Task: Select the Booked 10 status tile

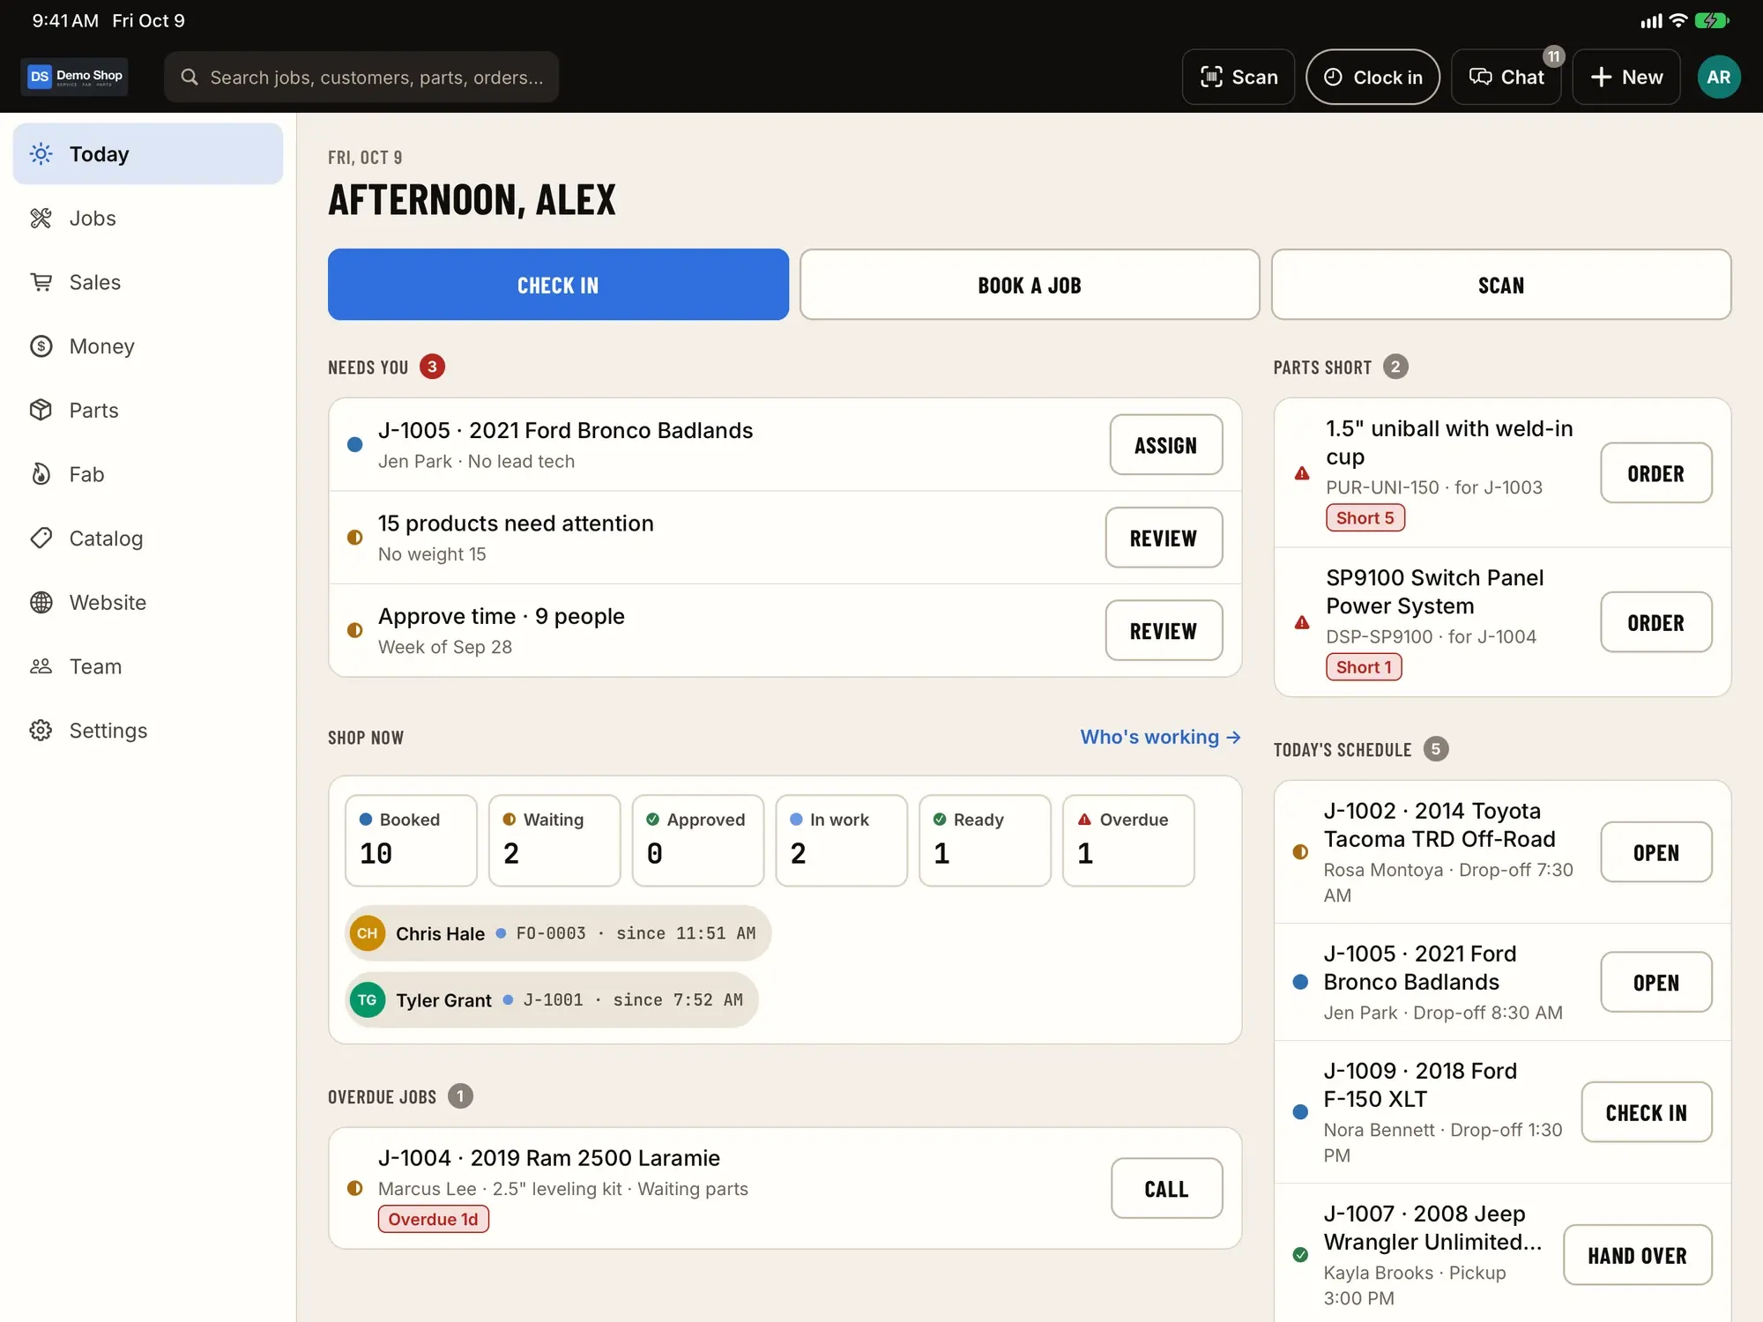Action: tap(411, 841)
